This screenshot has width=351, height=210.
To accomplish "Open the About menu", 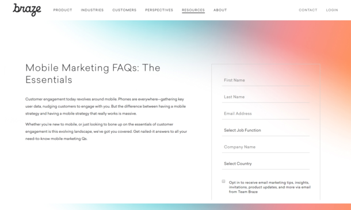I will 220,10.
